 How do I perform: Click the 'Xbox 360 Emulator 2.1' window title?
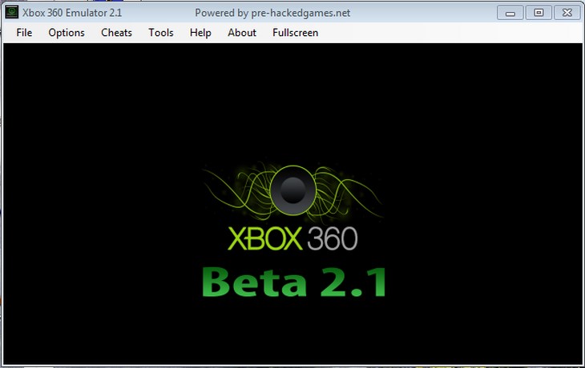[x=72, y=13]
